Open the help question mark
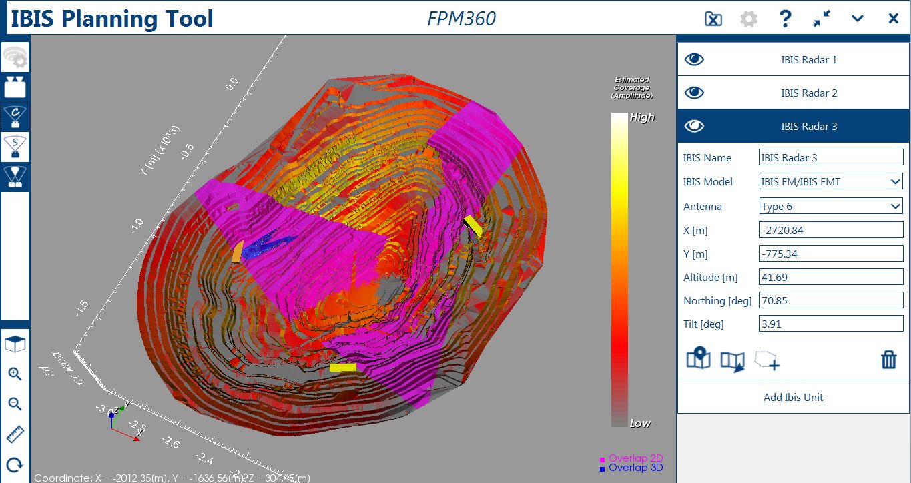The width and height of the screenshot is (911, 483). (x=786, y=19)
